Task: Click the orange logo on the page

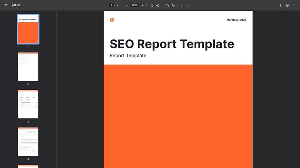Action: [112, 20]
